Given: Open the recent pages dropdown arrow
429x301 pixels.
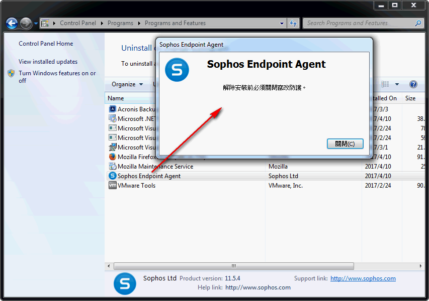Looking at the screenshot, I should pyautogui.click(x=36, y=24).
